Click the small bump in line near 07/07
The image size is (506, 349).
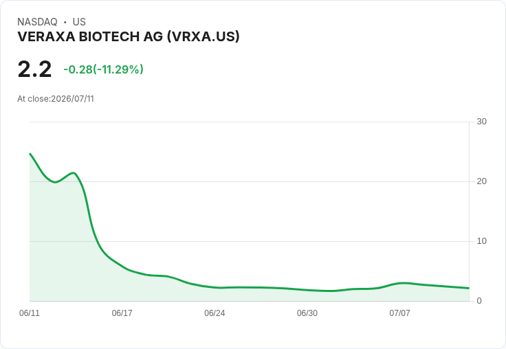point(403,283)
